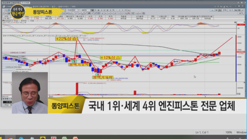Expand the 전략 strategy dropdown
The width and height of the screenshot is (247, 139).
[x=225, y=10]
